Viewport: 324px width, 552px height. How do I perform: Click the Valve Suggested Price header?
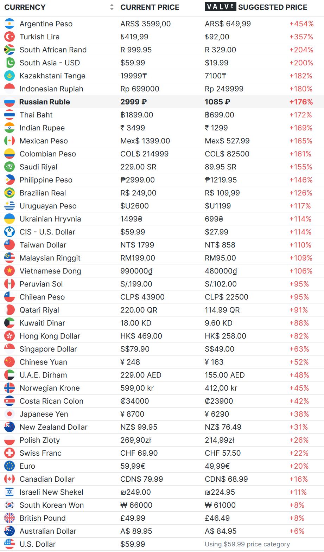pyautogui.click(x=256, y=7)
